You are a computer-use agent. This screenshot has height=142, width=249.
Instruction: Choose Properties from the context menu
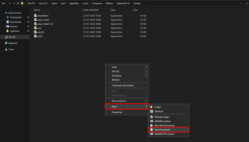tap(127, 112)
